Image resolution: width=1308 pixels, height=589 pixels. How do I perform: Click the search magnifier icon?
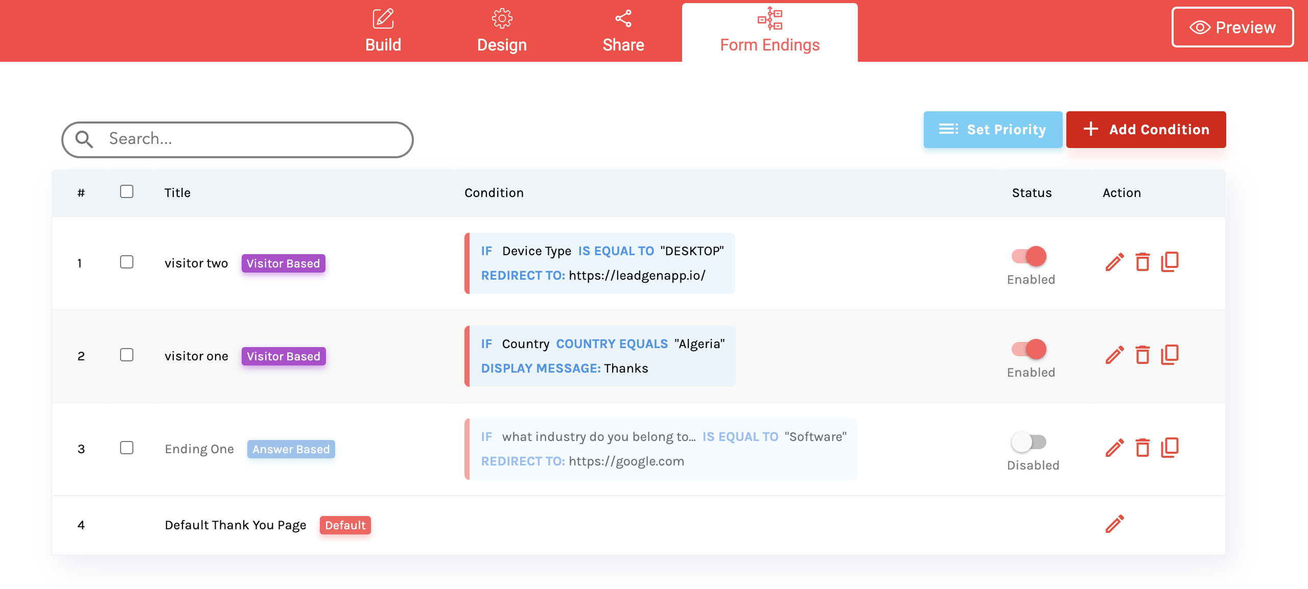(84, 139)
